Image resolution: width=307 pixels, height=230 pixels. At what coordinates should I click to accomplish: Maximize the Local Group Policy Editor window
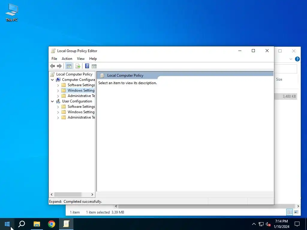tap(253, 51)
